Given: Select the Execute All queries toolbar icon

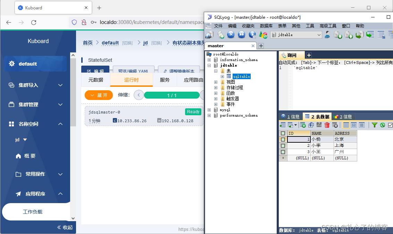Looking at the screenshot, I should coord(242,35).
